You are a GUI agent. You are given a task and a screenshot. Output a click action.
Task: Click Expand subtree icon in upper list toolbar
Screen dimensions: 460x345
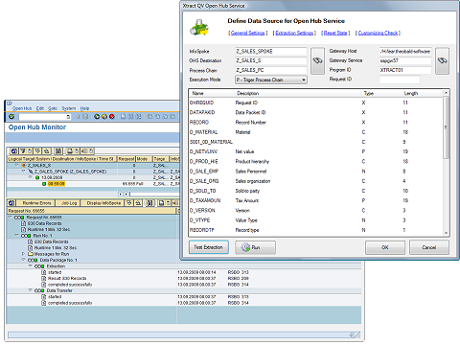37,150
